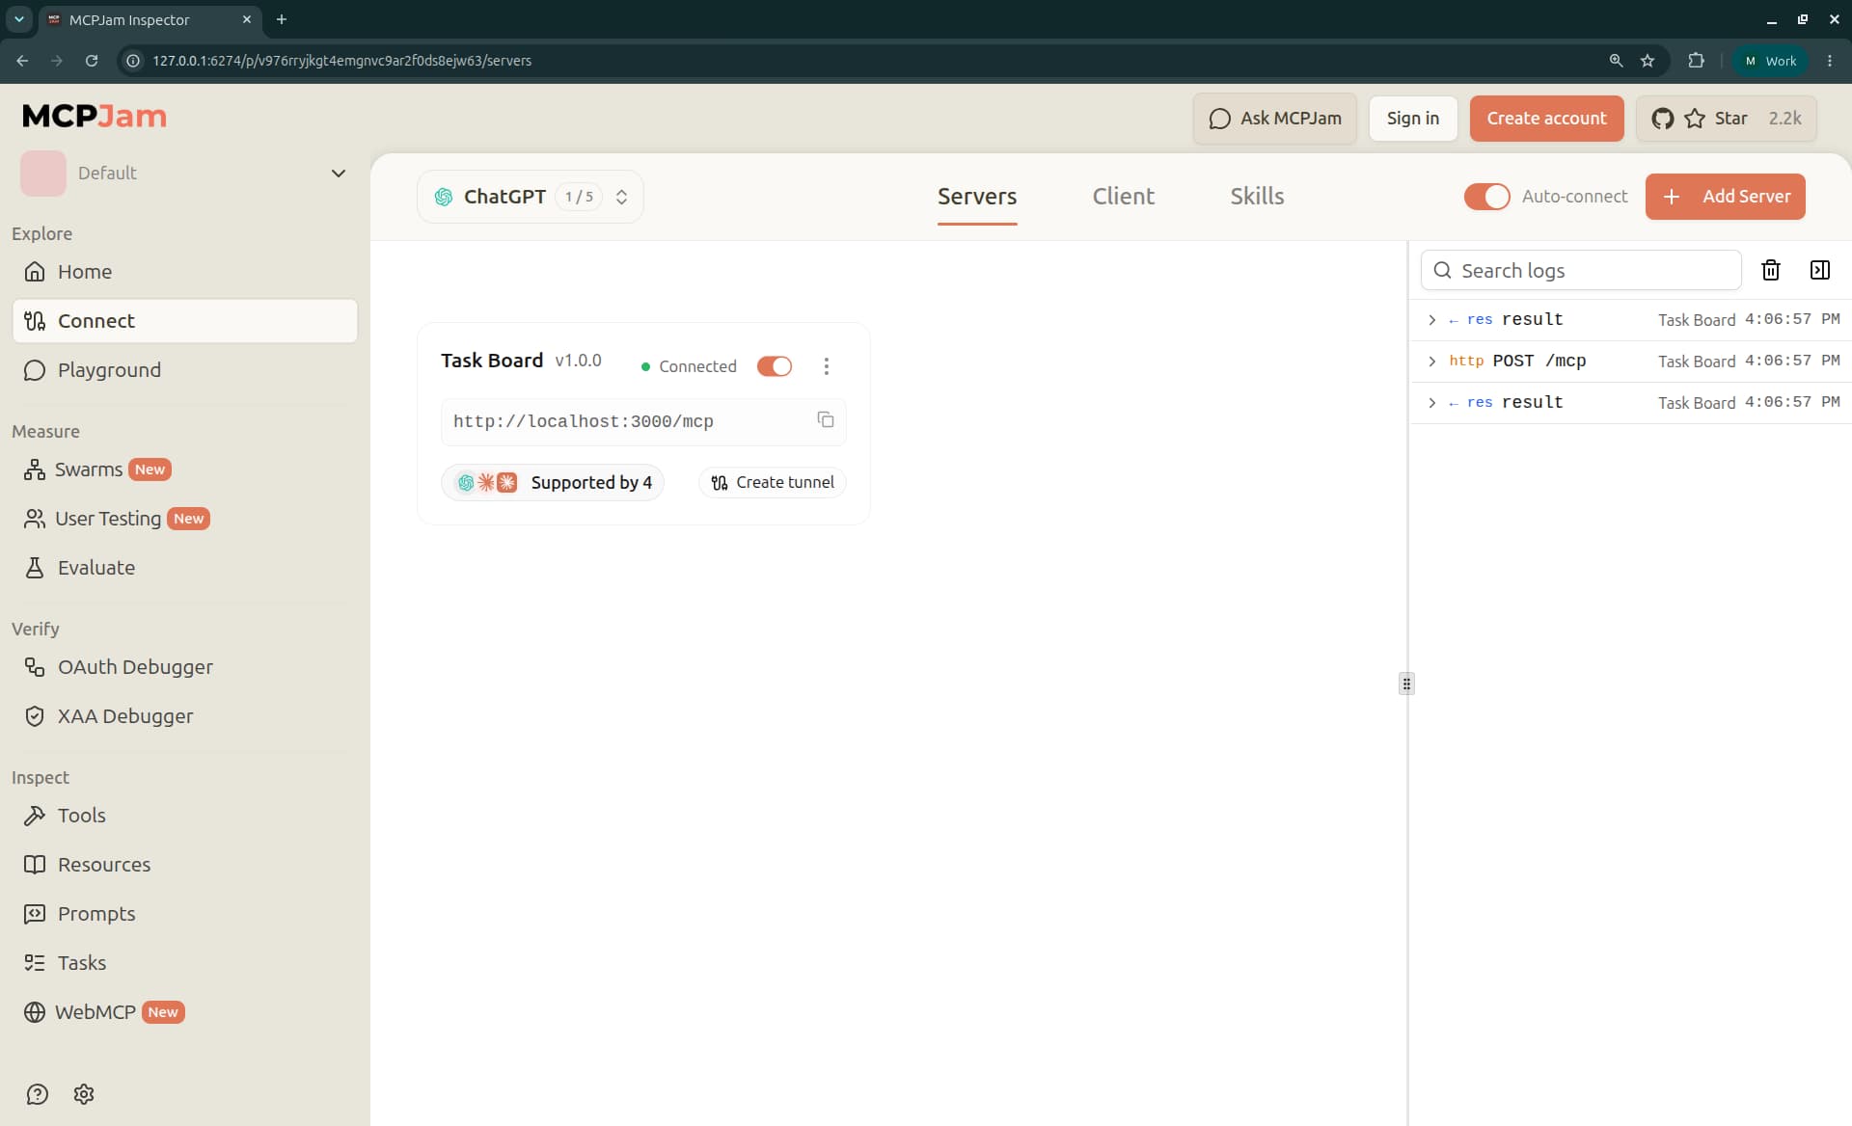Open Tasks under Inspect
The image size is (1852, 1126).
184,963
